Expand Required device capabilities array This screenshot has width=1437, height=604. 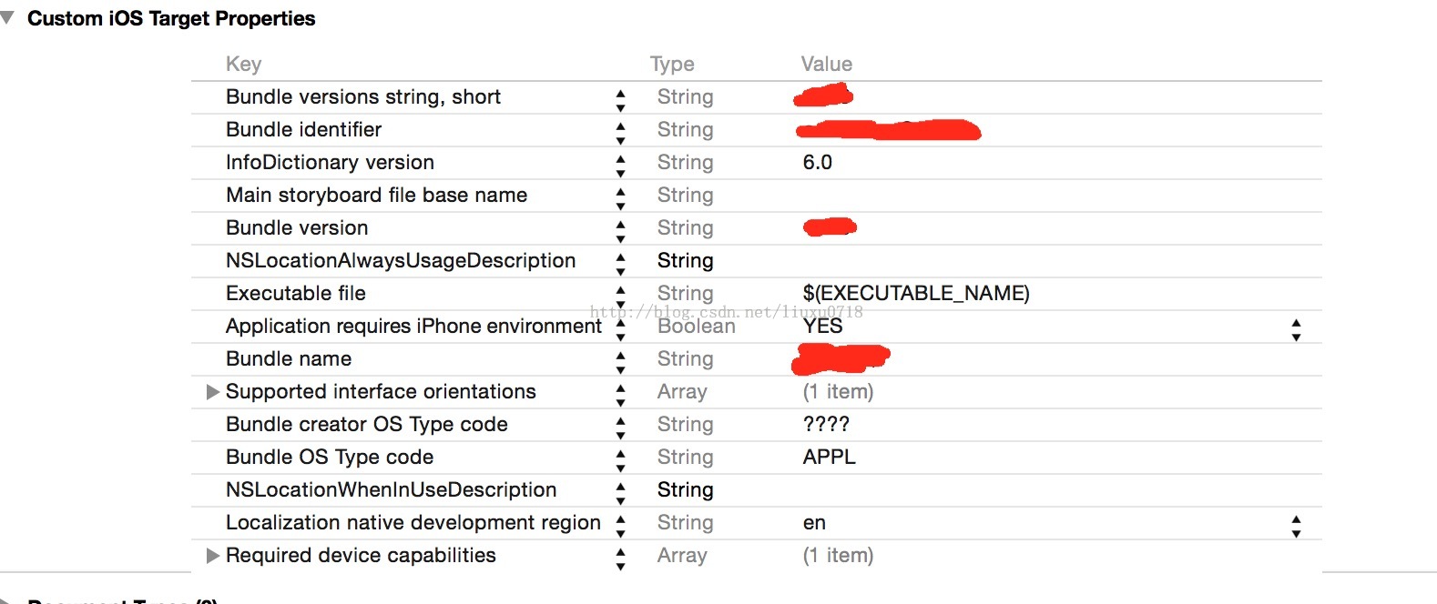coord(213,556)
